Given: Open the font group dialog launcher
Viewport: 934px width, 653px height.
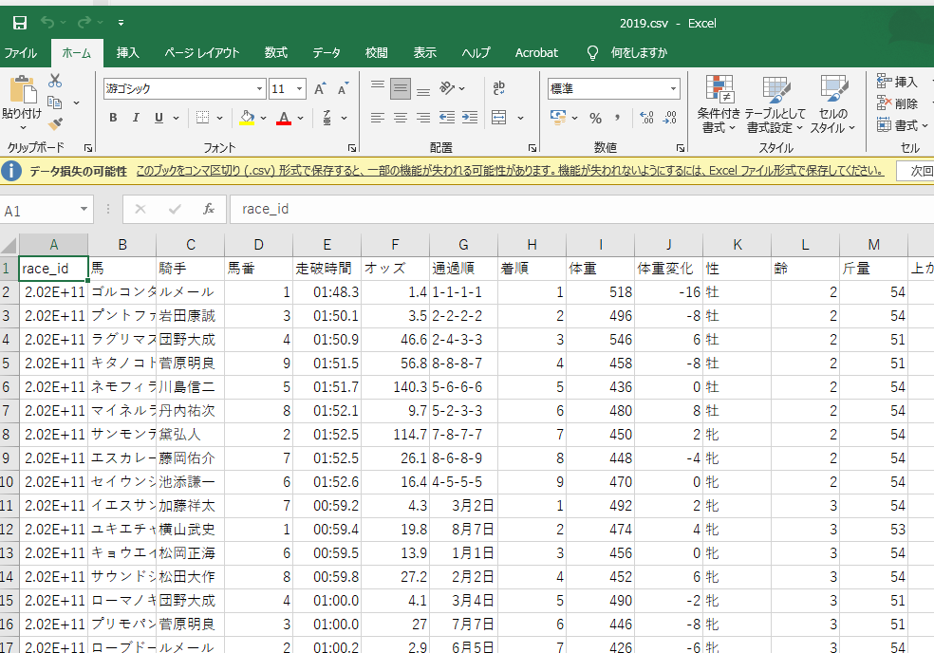Looking at the screenshot, I should [x=352, y=148].
